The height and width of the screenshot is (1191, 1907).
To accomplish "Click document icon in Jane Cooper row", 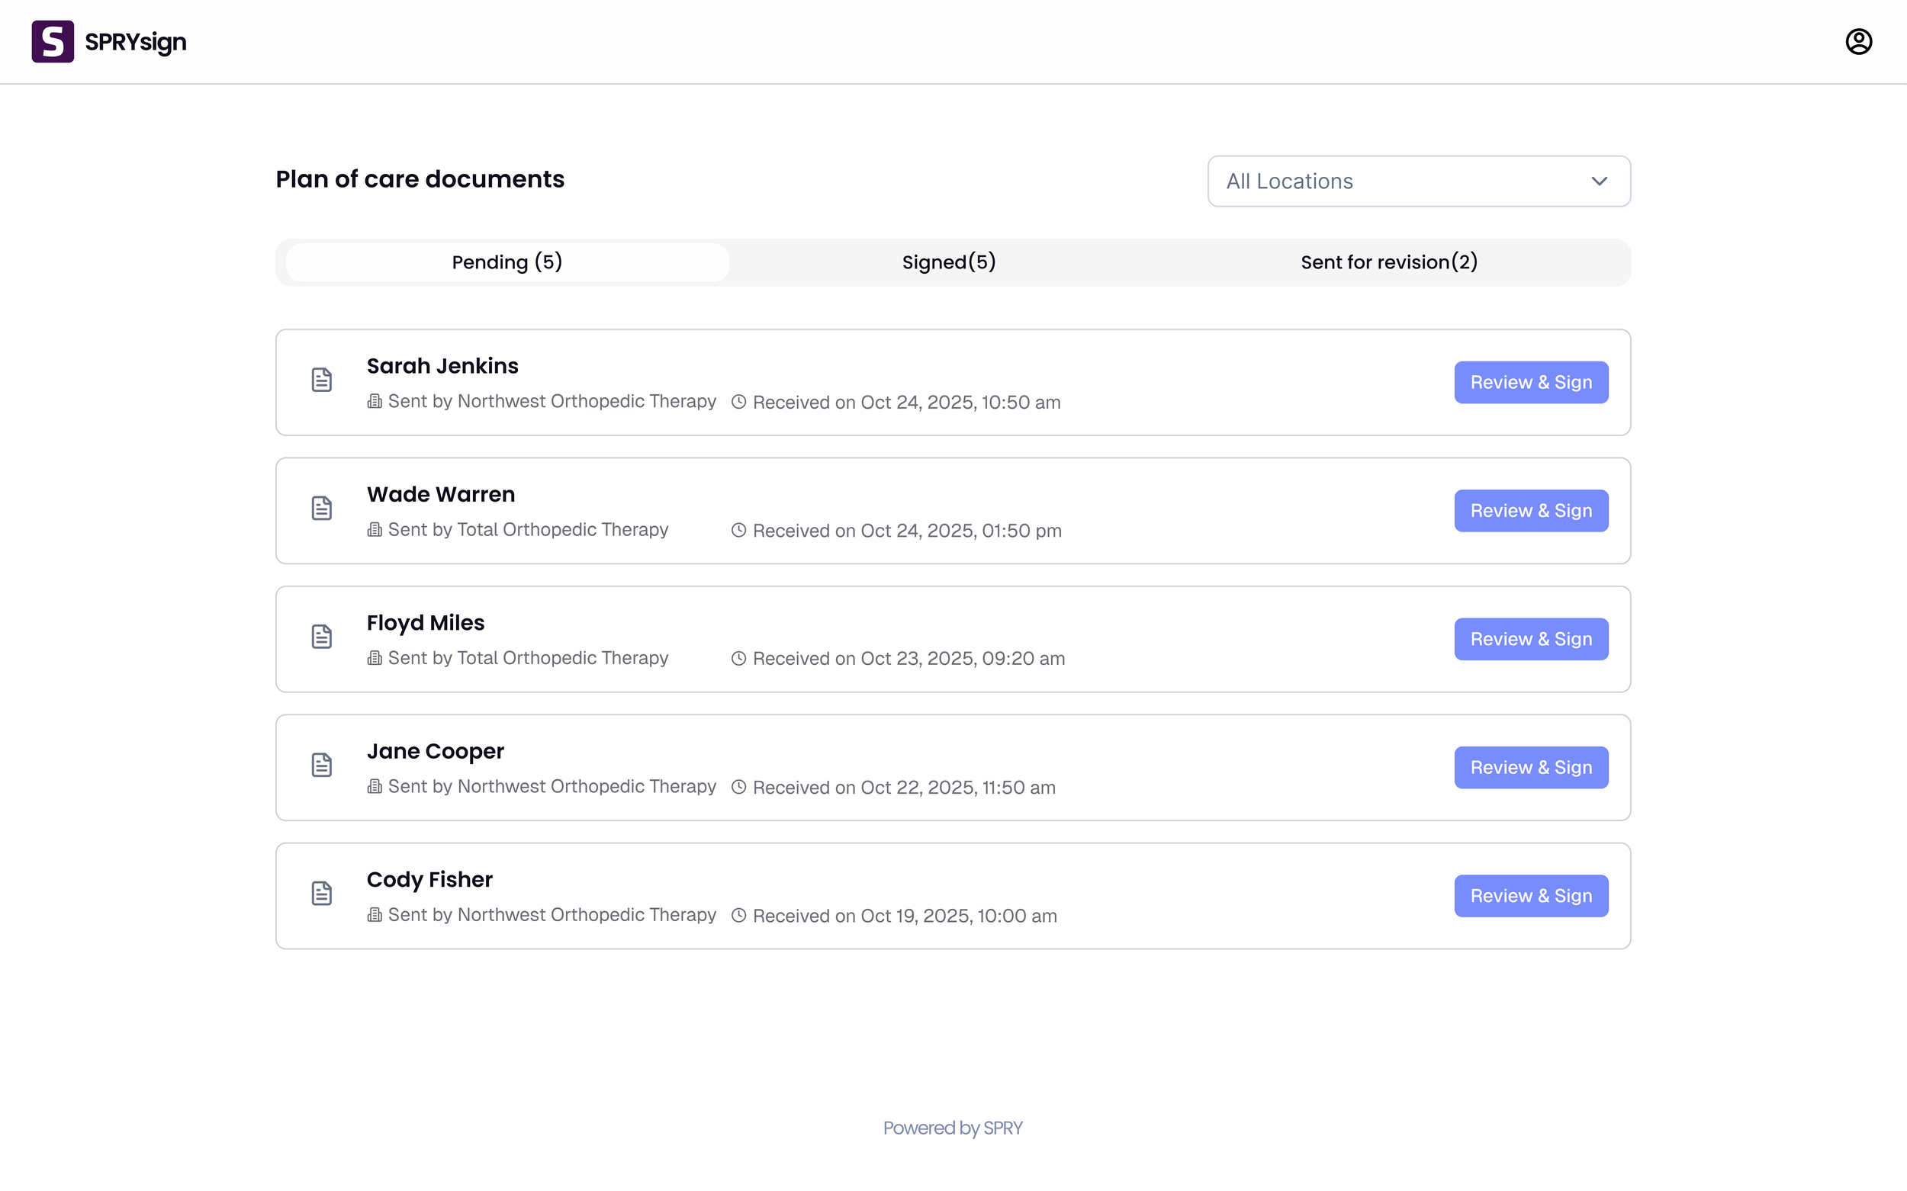I will point(321,765).
